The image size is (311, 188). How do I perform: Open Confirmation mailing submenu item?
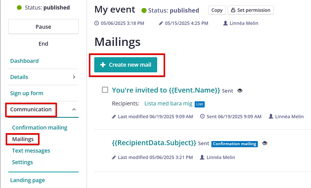click(40, 127)
